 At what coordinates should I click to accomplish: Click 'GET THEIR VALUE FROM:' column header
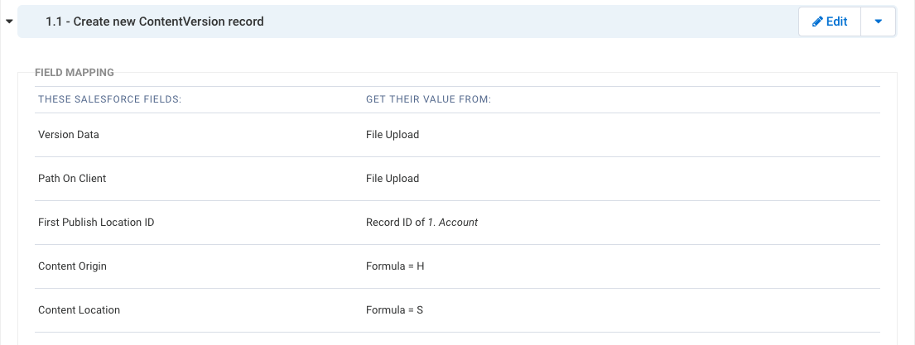[428, 99]
